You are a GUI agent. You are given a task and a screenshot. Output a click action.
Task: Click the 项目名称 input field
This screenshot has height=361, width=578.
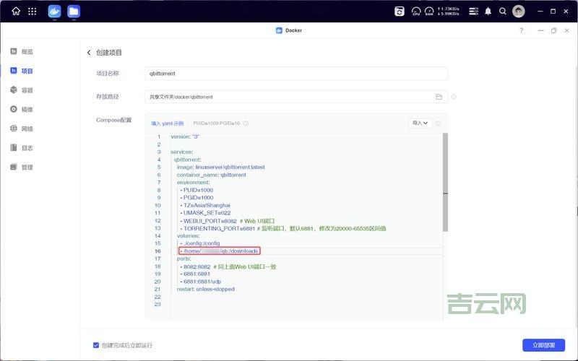coord(296,73)
